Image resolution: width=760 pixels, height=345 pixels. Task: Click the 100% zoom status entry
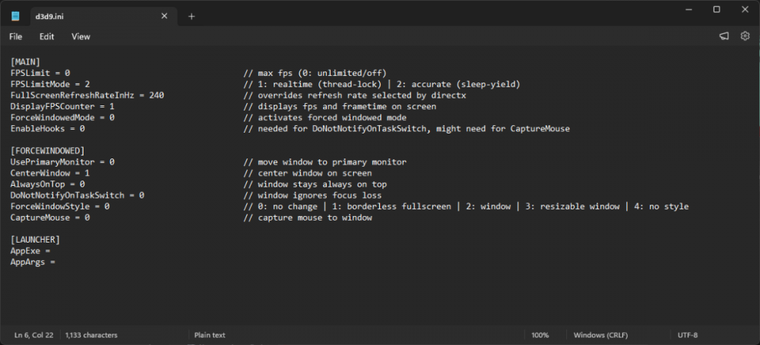pyautogui.click(x=540, y=335)
